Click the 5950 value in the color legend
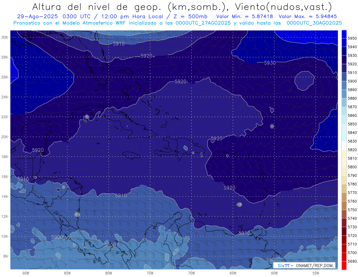Image resolution: width=358 pixels, height=277 pixels. pos(352,38)
